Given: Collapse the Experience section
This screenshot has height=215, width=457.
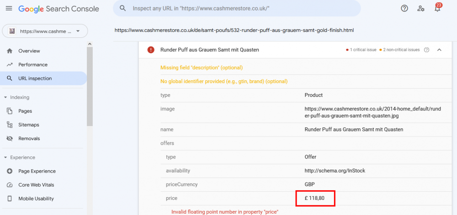Looking at the screenshot, I should [5, 157].
